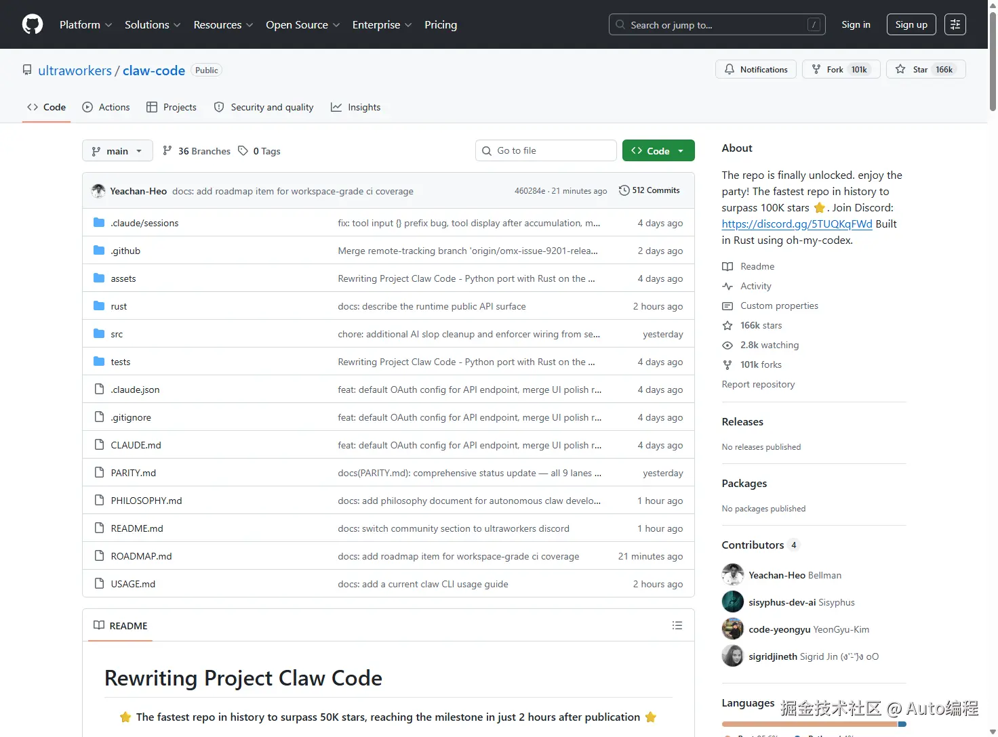
Task: Focus the Search or jump to field
Action: click(717, 24)
